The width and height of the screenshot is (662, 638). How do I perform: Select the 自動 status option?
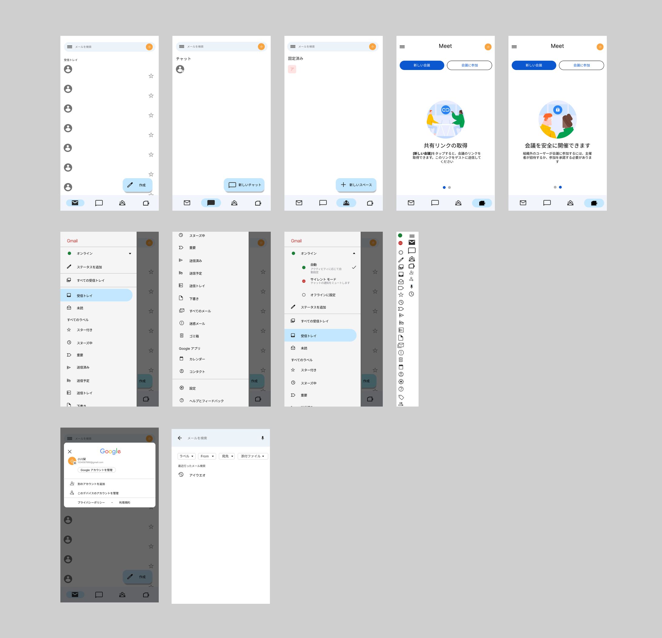tap(329, 268)
